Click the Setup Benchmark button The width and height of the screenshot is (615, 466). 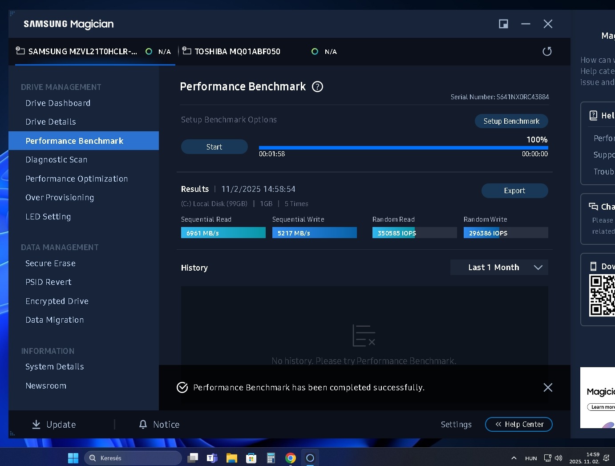[511, 121]
